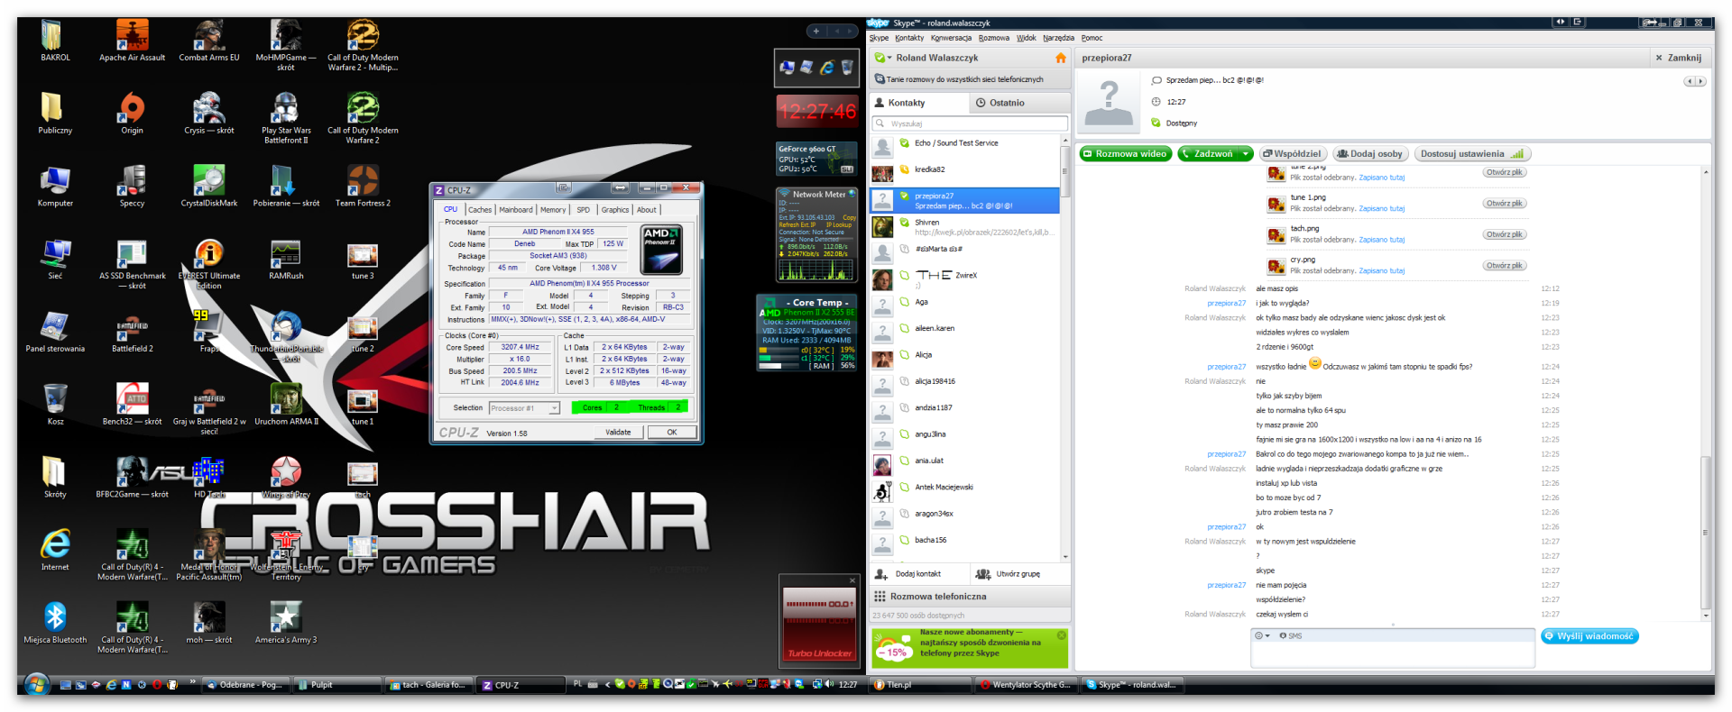Click the Skype home icon
The image size is (1732, 712).
coord(1060,58)
